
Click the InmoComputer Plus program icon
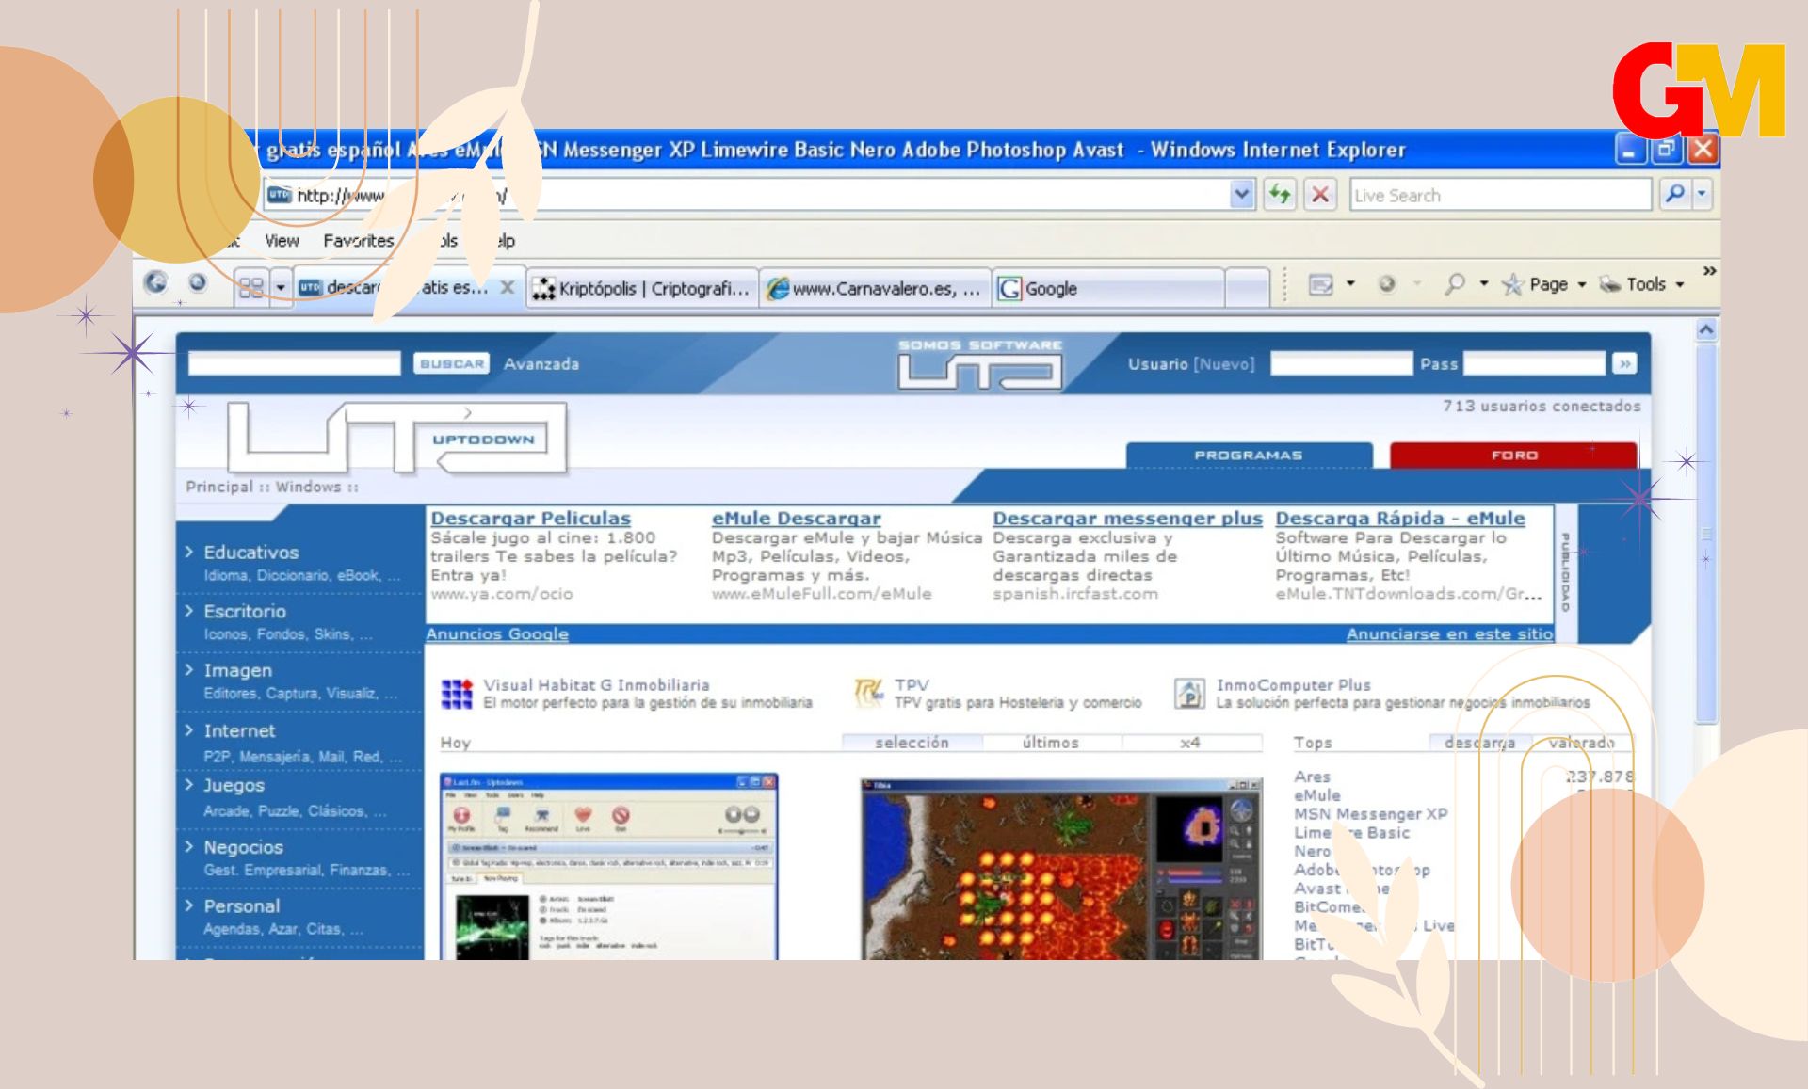[1189, 694]
